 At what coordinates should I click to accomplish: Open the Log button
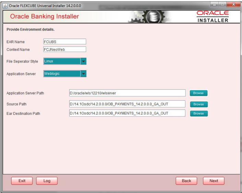click(x=47, y=181)
